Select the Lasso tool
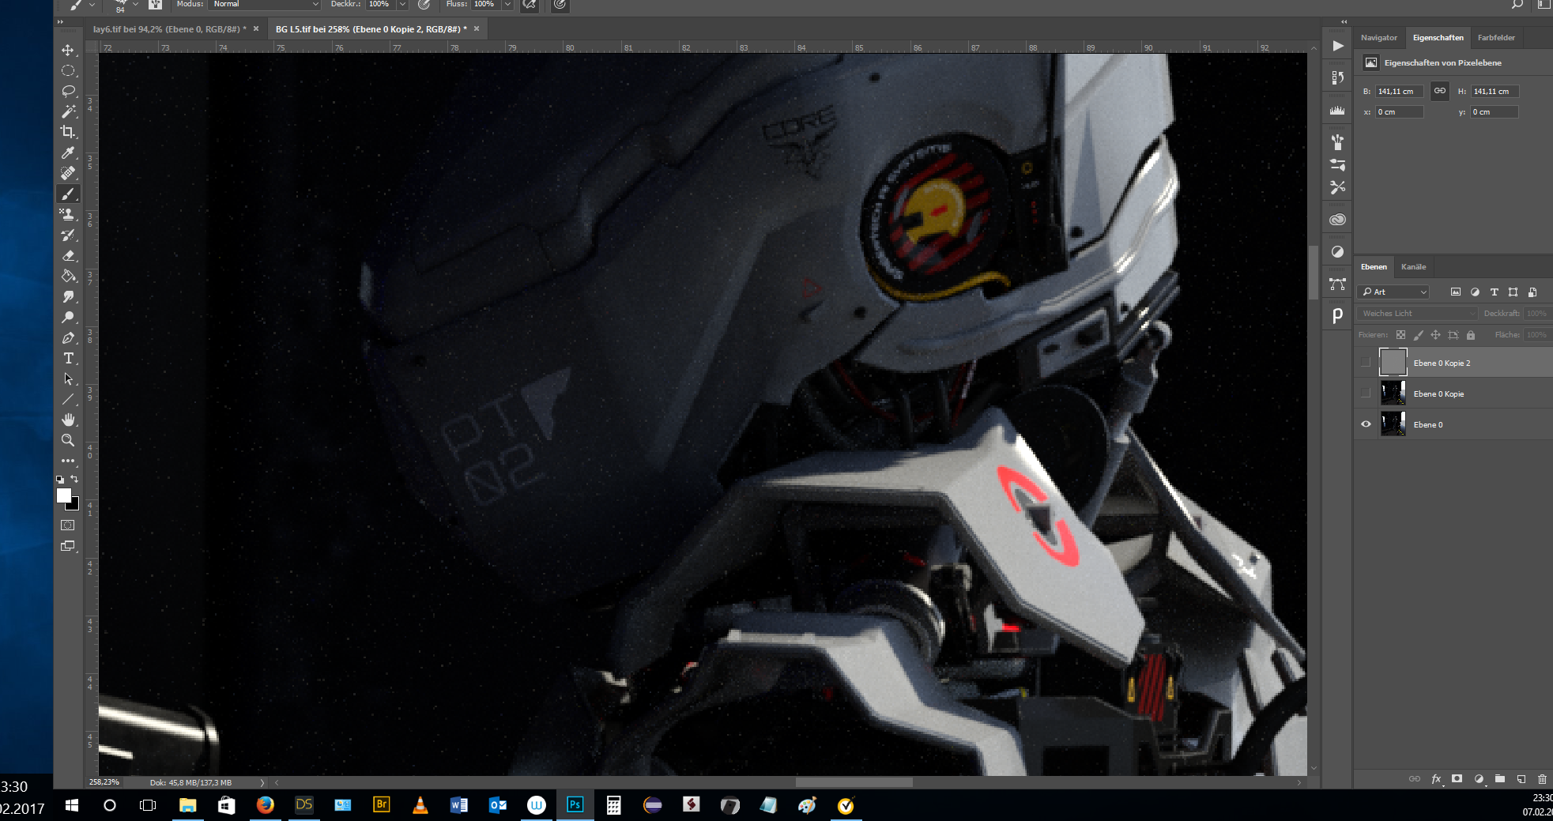 68,92
